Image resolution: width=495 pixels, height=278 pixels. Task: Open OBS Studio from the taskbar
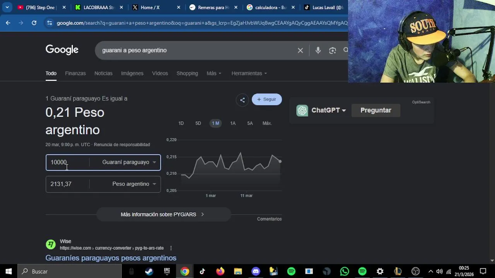[416, 271]
